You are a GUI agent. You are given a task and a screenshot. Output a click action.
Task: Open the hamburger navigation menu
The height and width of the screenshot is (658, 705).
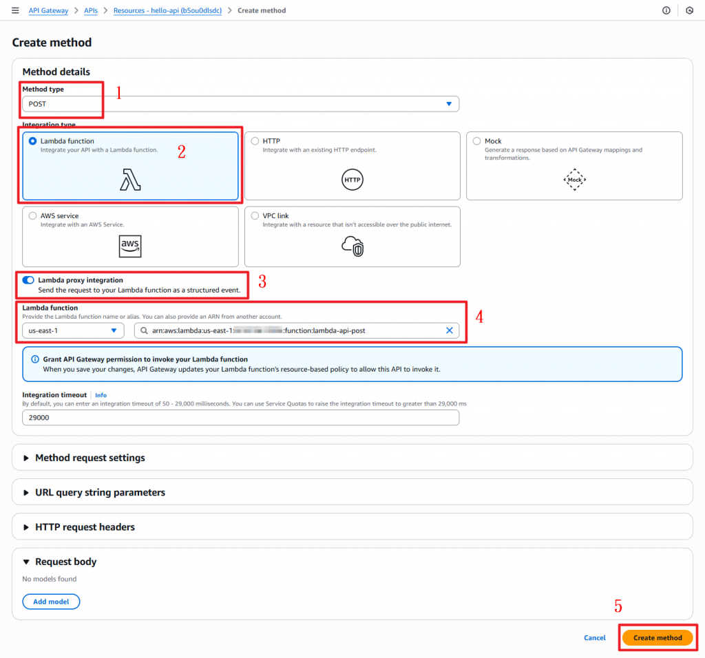pyautogui.click(x=15, y=10)
